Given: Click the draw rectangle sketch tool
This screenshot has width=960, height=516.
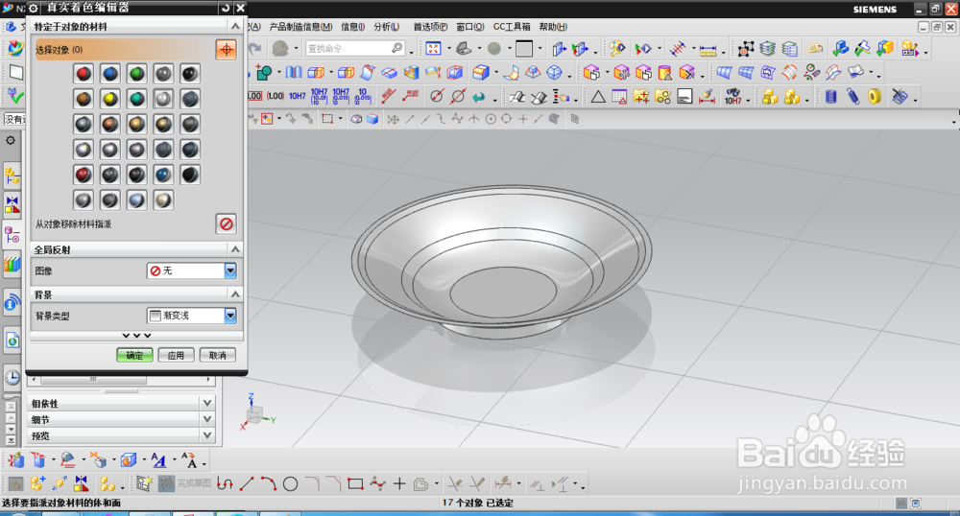Looking at the screenshot, I should pyautogui.click(x=355, y=484).
